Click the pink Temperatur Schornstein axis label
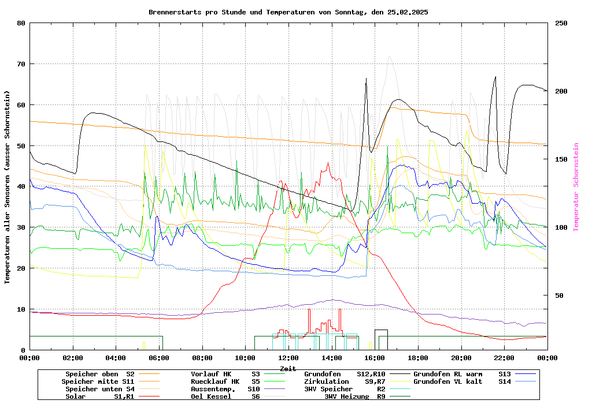The image size is (592, 404). pos(575,187)
